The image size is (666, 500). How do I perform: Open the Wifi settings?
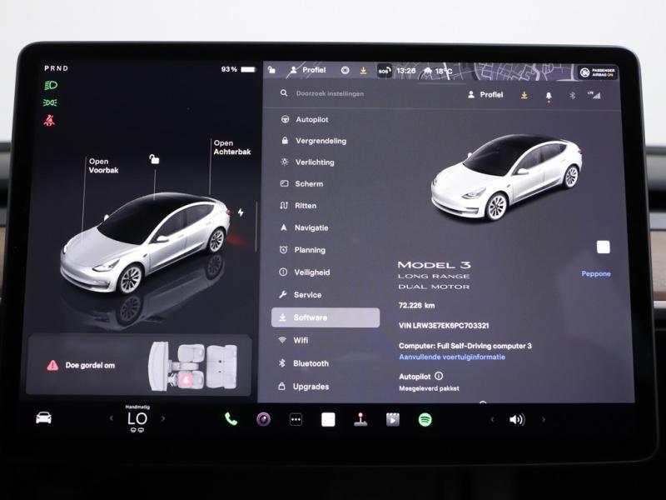point(293,340)
